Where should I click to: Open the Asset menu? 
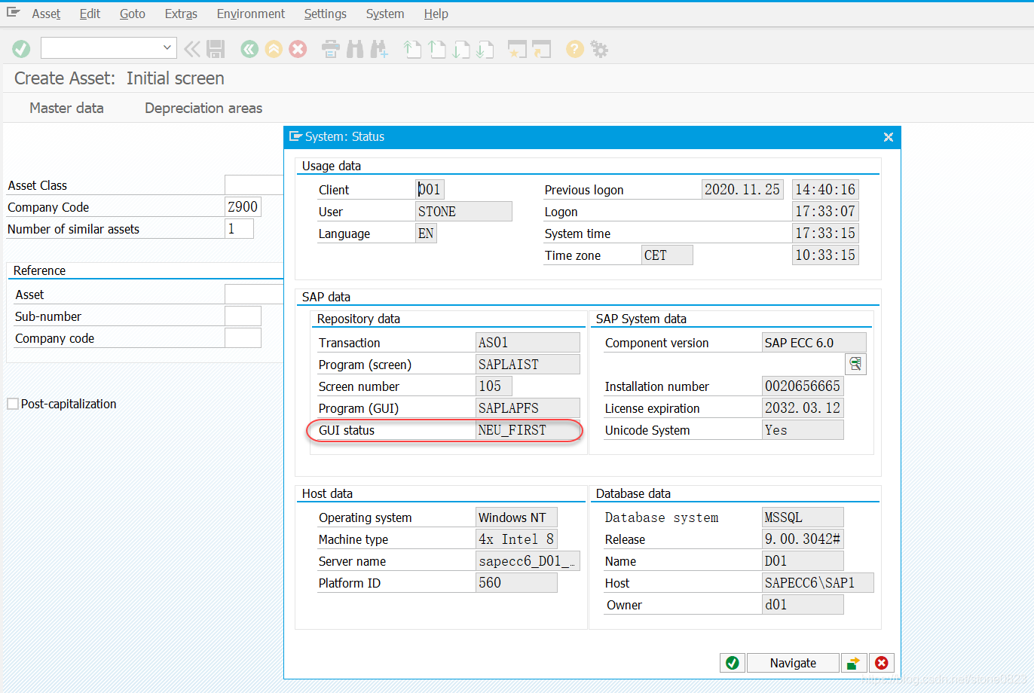pyautogui.click(x=46, y=14)
